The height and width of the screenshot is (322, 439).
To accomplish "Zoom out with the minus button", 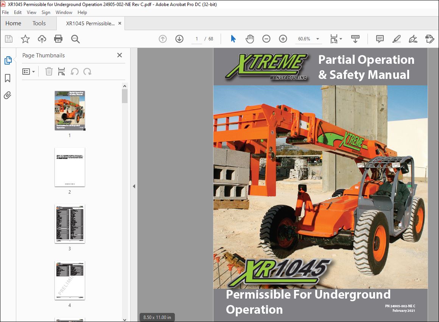I will [266, 39].
